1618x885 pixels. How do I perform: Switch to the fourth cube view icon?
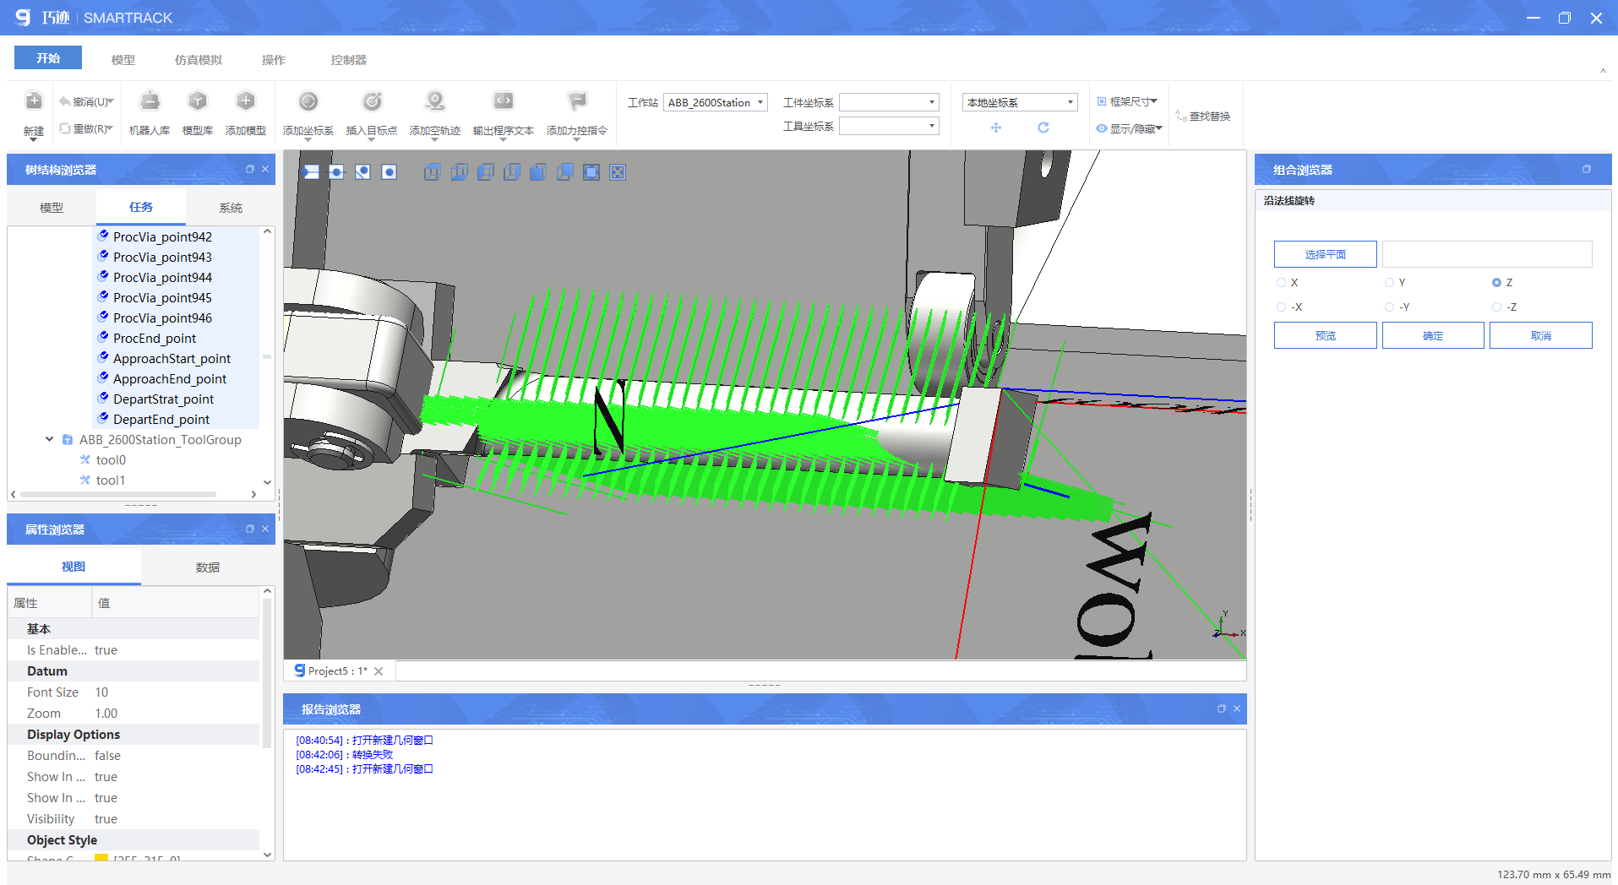(x=512, y=172)
